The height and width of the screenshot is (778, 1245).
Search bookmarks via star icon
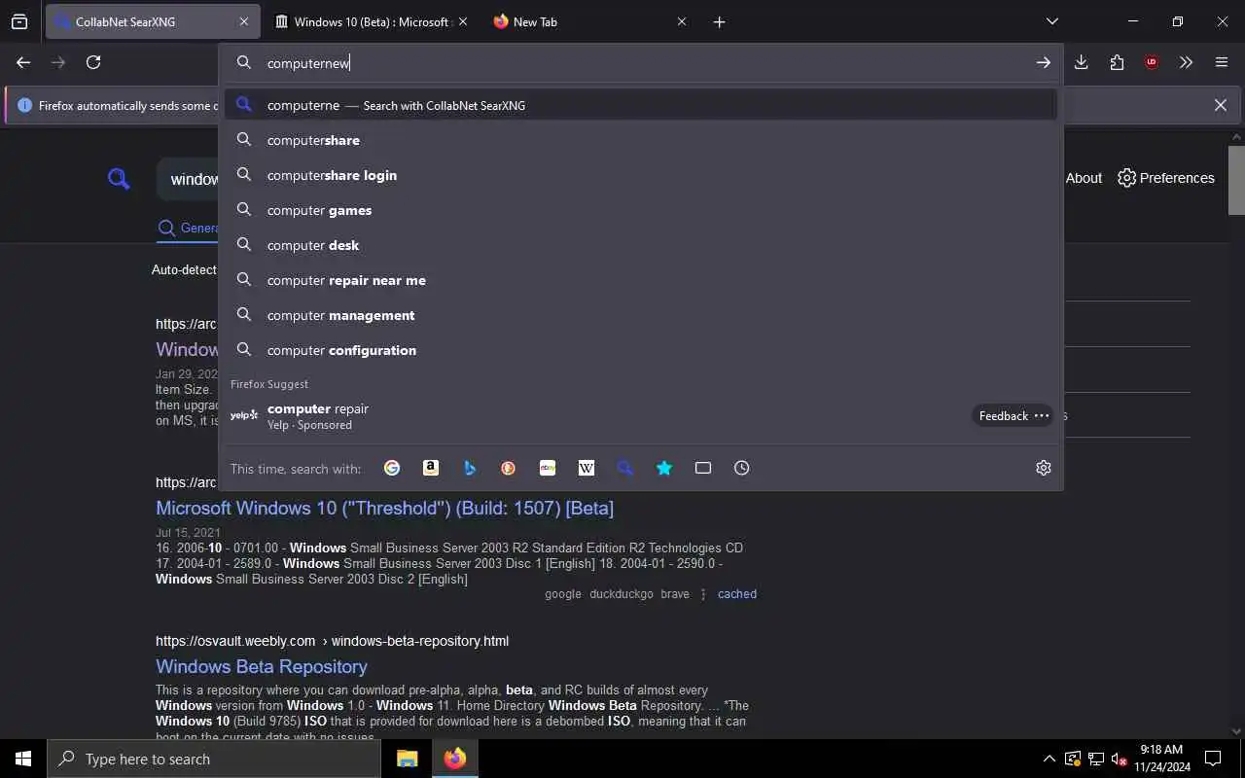664,468
